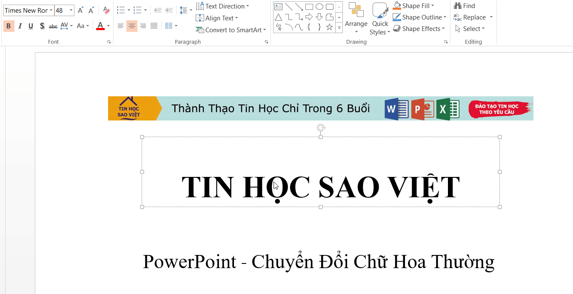Select the left brace shape

(309, 27)
